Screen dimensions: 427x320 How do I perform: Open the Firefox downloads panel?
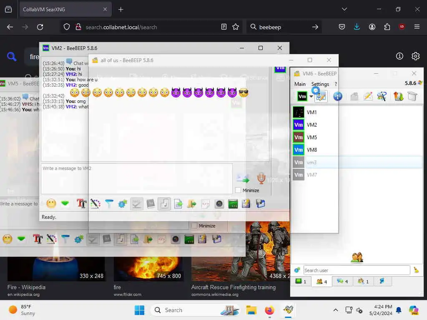click(357, 27)
